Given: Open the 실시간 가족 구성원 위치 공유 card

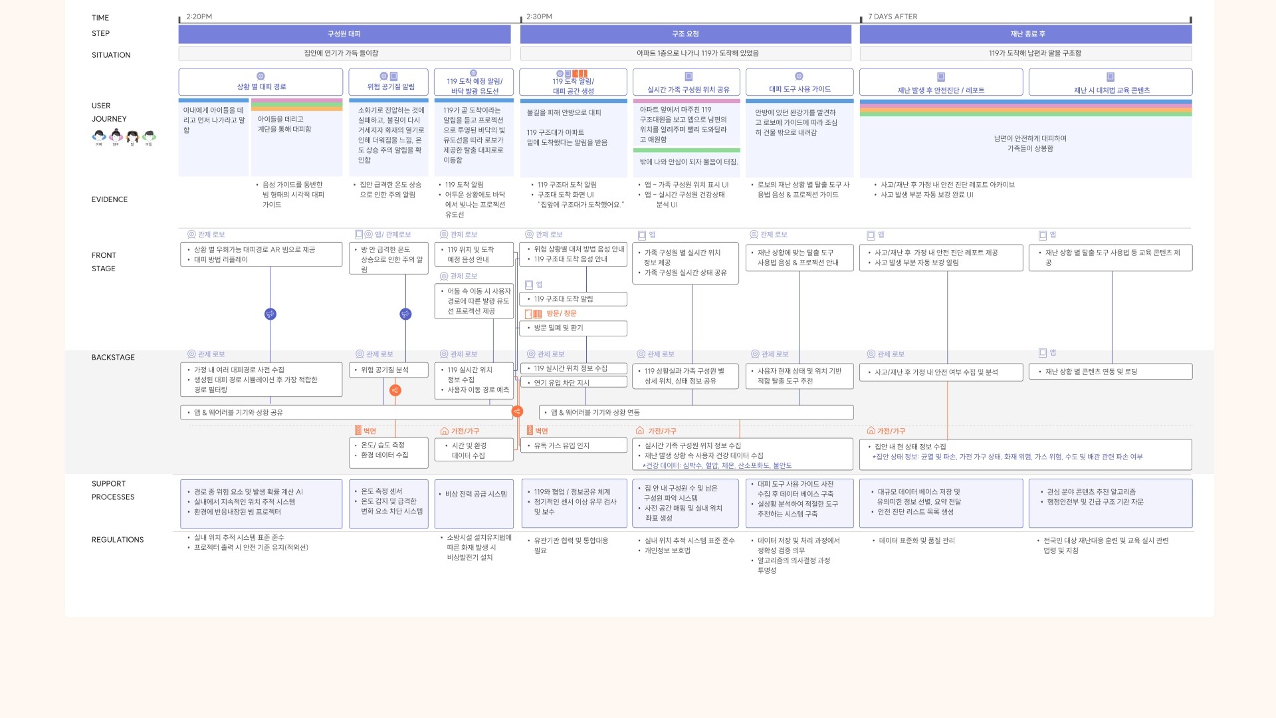Looking at the screenshot, I should pos(687,82).
